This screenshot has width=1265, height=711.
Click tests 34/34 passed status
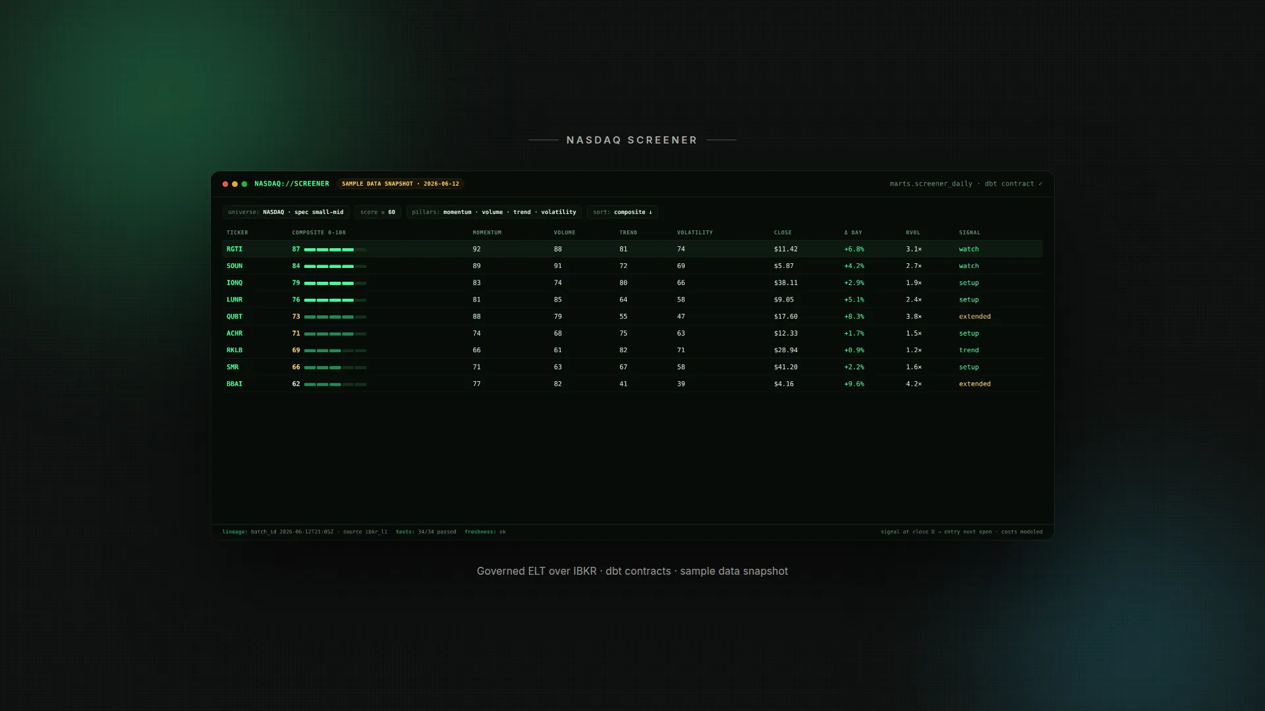pos(426,532)
